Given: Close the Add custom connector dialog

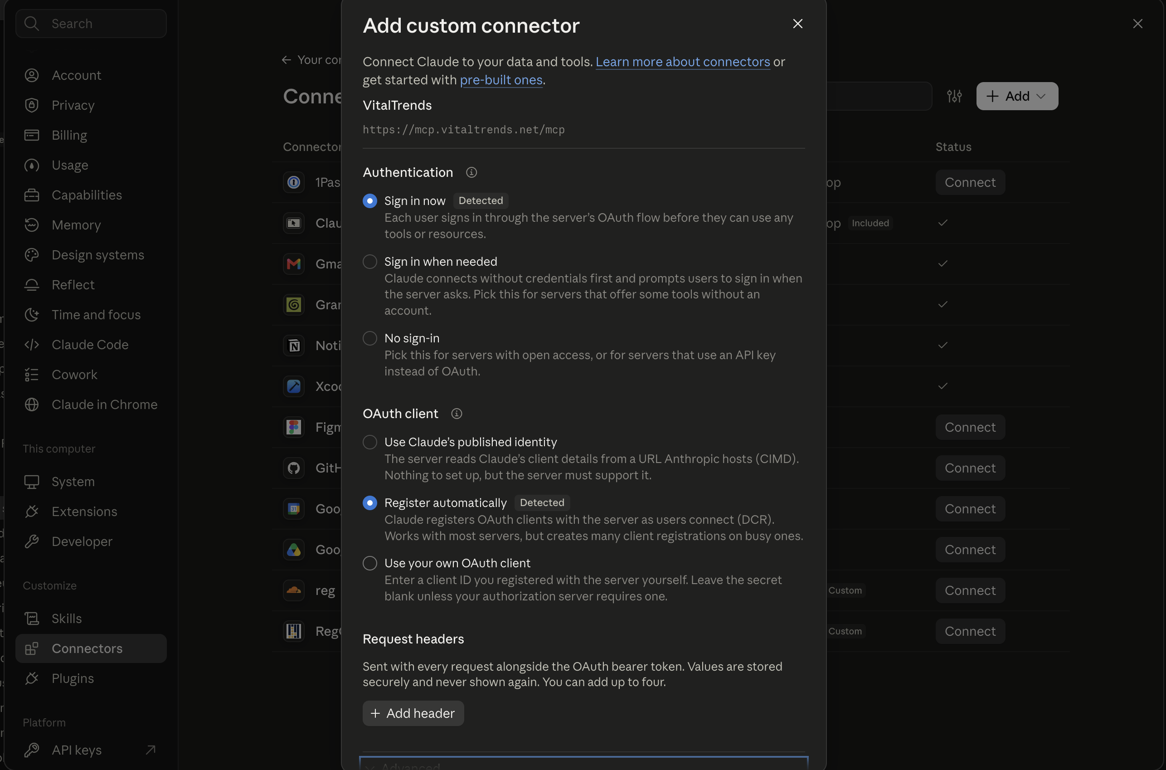Looking at the screenshot, I should [798, 24].
